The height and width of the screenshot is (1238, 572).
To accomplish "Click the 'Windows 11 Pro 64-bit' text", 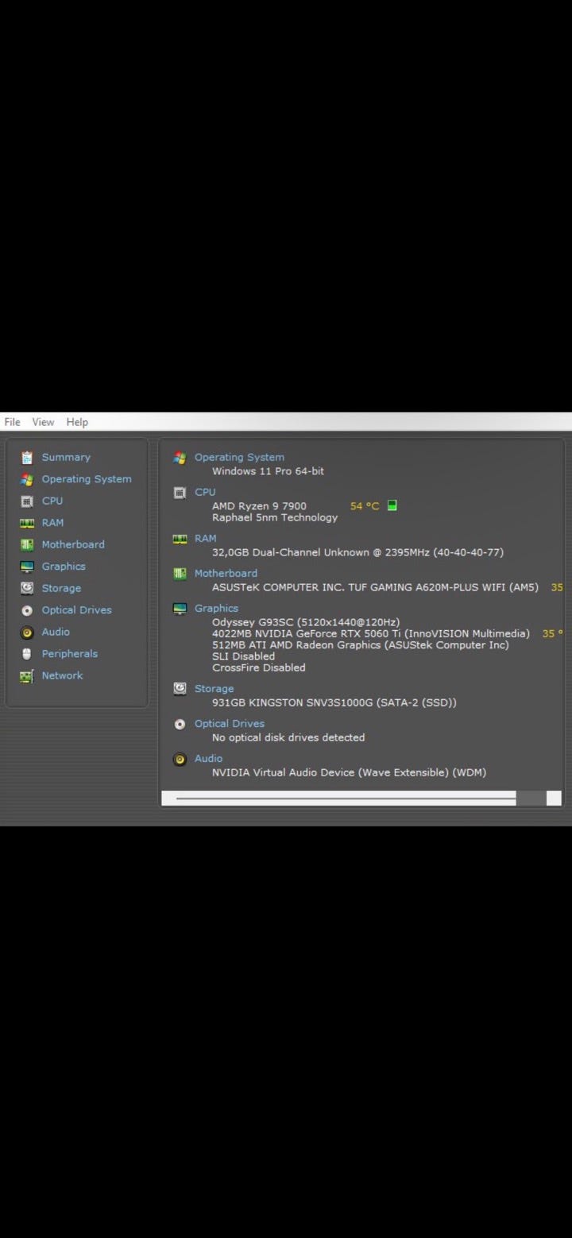I will click(x=268, y=471).
